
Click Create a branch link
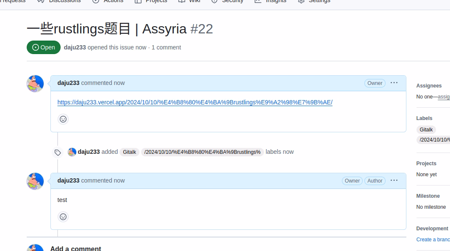click(433, 240)
